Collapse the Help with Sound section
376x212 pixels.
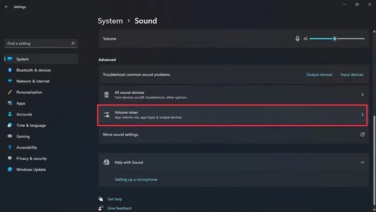pyautogui.click(x=362, y=162)
